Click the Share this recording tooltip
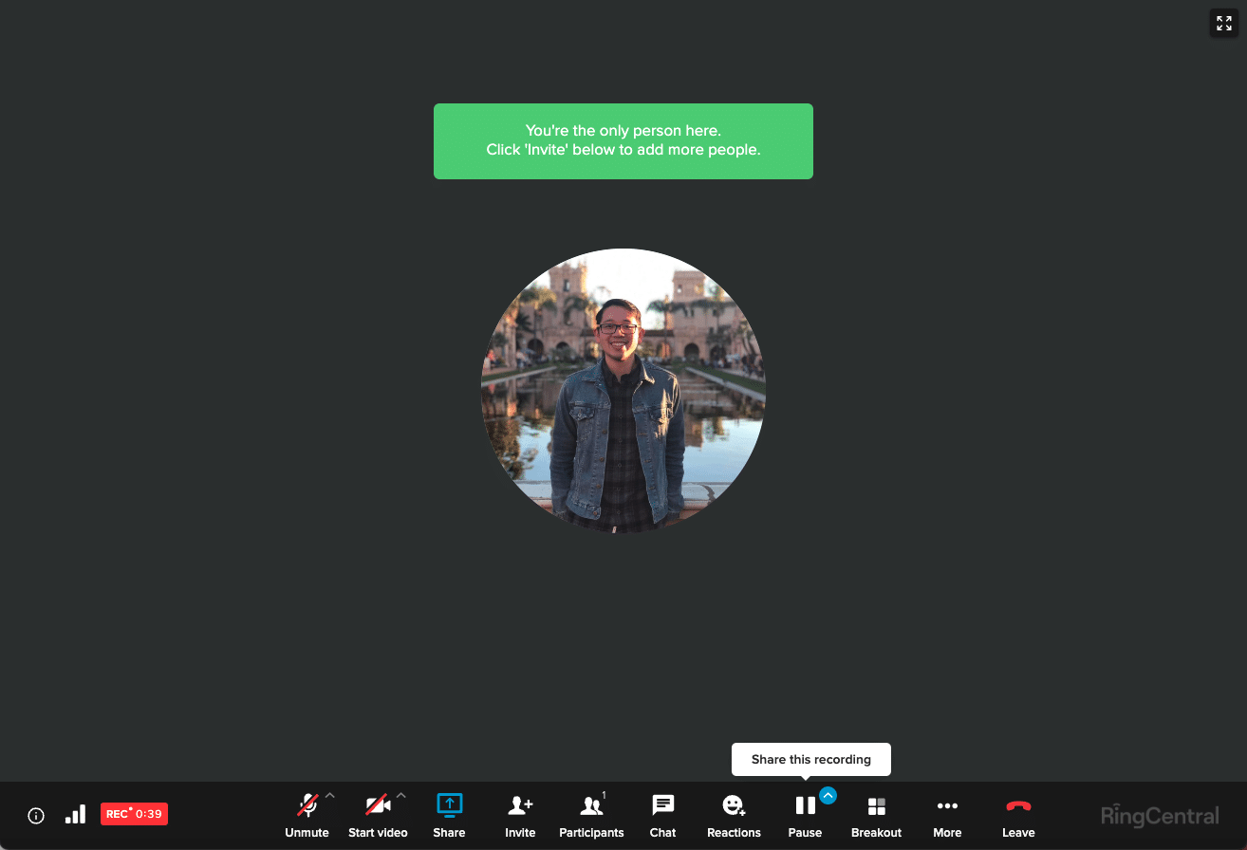Viewport: 1247px width, 850px height. 810,760
